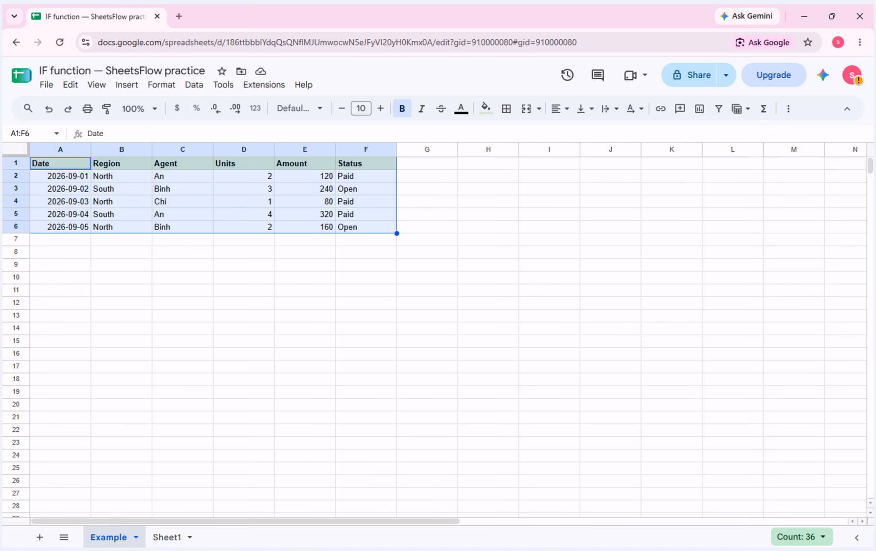Decrease decimal places
Image resolution: width=876 pixels, height=551 pixels.
click(216, 108)
